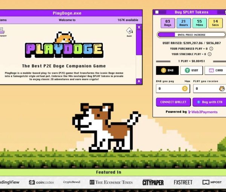Click the info icon next to stakeable PLAY
The width and height of the screenshot is (226, 192).
pyautogui.click(x=209, y=54)
